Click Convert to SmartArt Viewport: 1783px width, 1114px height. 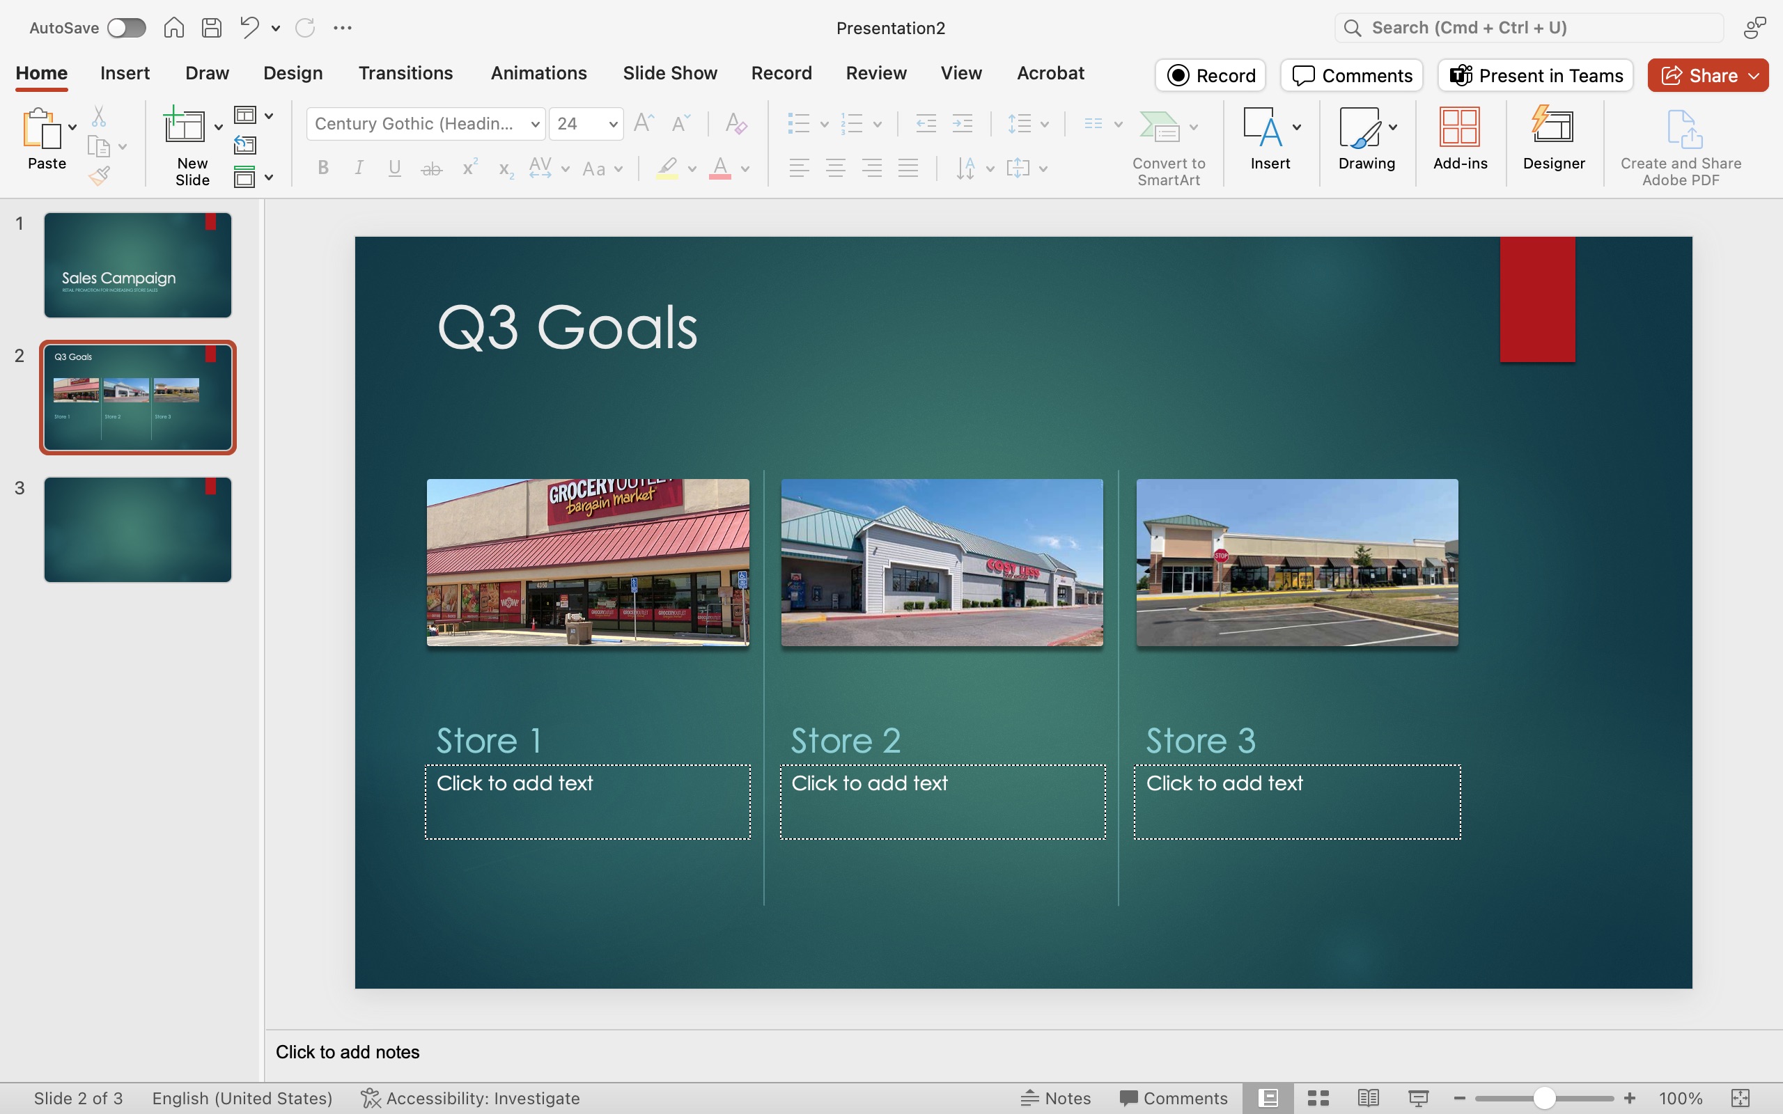pyautogui.click(x=1169, y=148)
